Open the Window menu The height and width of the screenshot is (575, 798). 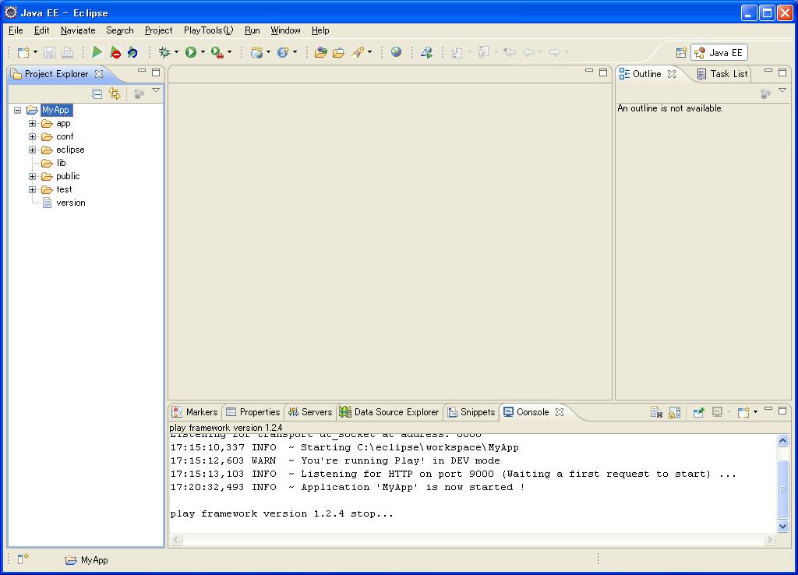tap(285, 30)
